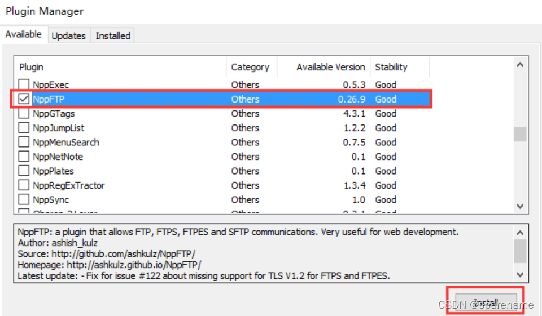
Task: Click the Latest update description line
Action: point(204,276)
